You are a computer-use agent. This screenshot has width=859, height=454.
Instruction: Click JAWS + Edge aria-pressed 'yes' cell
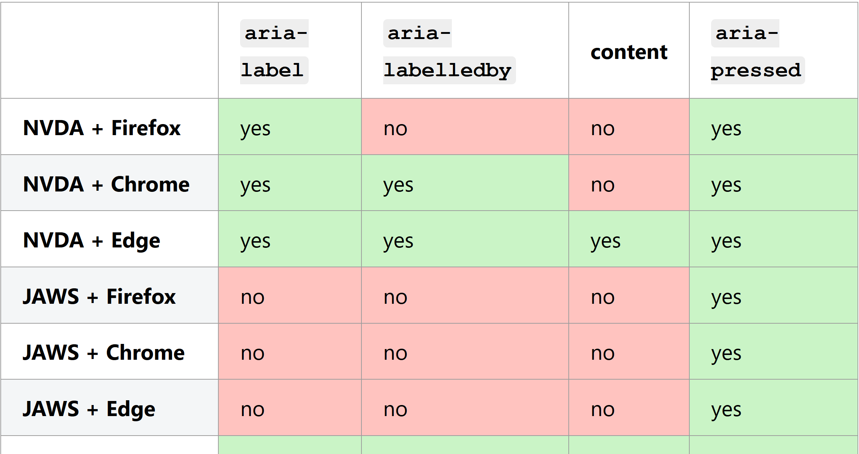pyautogui.click(x=773, y=408)
